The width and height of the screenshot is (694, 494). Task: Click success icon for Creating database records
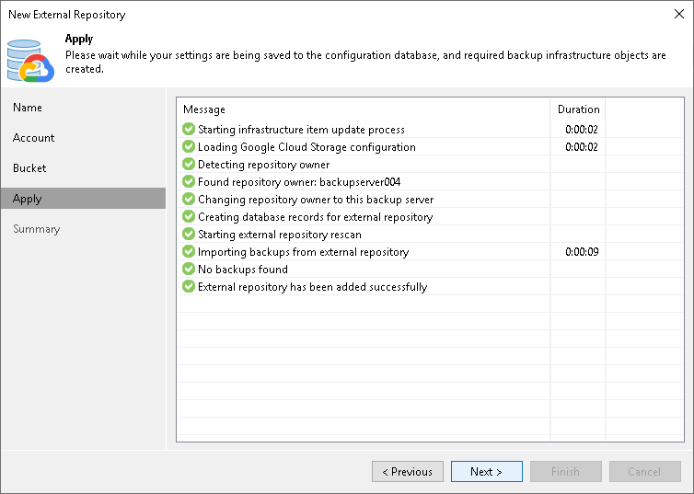click(189, 216)
